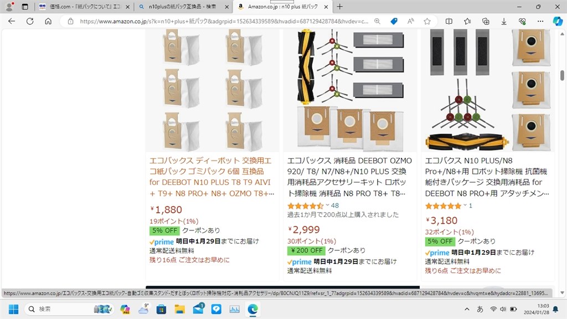Open browser essentials heart icon
This screenshot has width=567, height=319.
[x=522, y=22]
